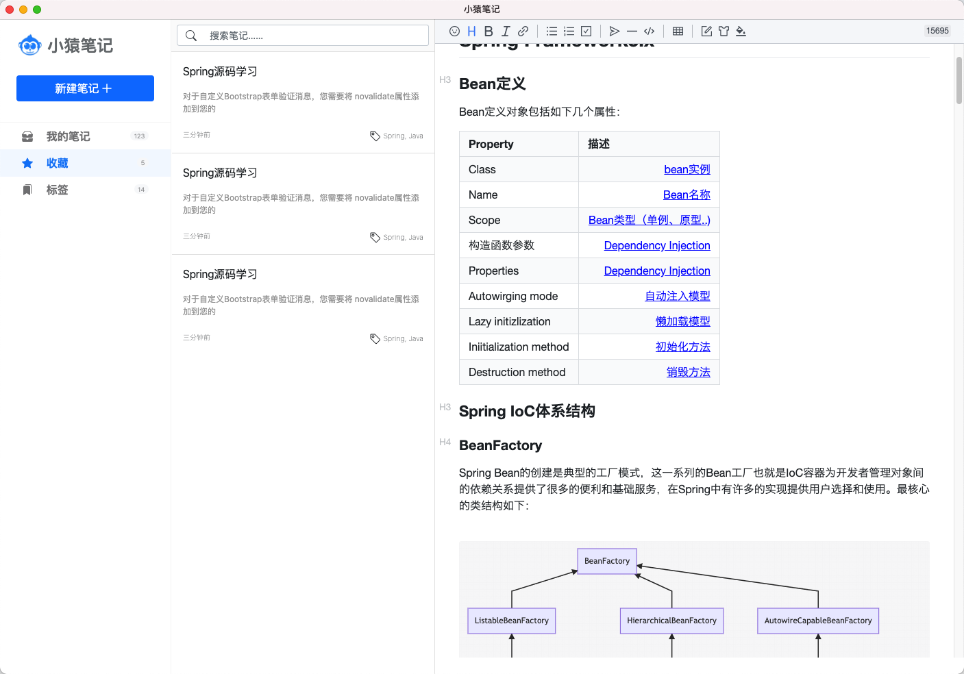Open 标签 tags in the sidebar
Screen dimensions: 964x674
pyautogui.click(x=85, y=190)
